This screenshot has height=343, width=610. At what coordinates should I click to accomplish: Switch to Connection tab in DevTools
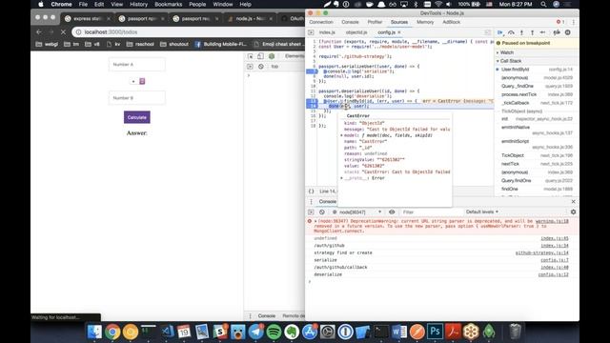pyautogui.click(x=321, y=22)
